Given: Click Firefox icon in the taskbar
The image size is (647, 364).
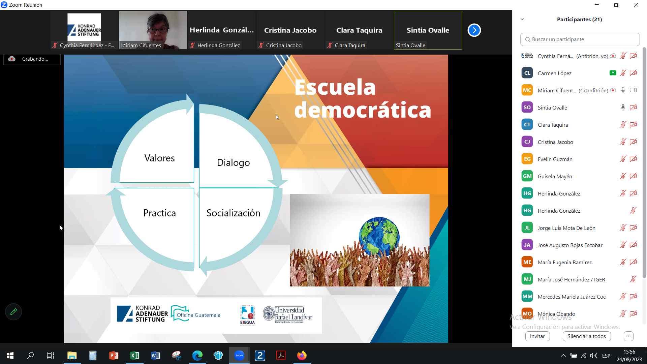Looking at the screenshot, I should point(302,355).
